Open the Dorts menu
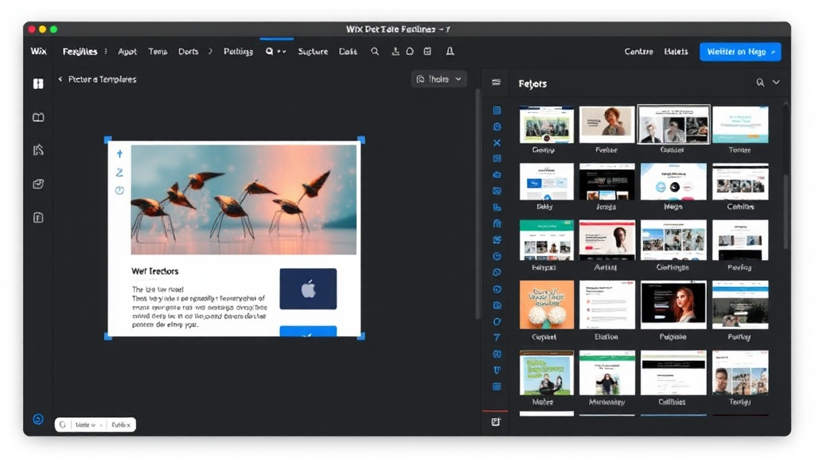 (189, 52)
